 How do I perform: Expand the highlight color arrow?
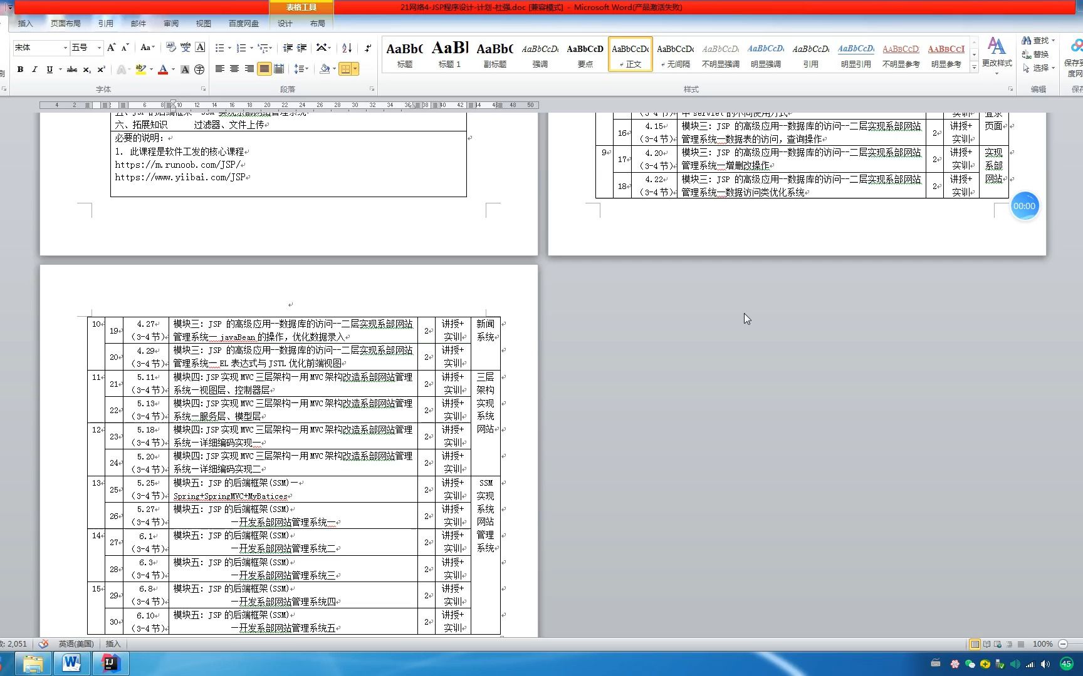tap(151, 69)
